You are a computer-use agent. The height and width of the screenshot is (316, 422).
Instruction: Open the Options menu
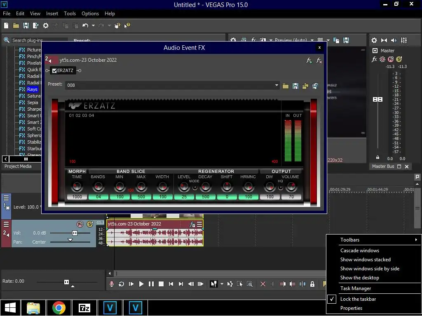90,14
